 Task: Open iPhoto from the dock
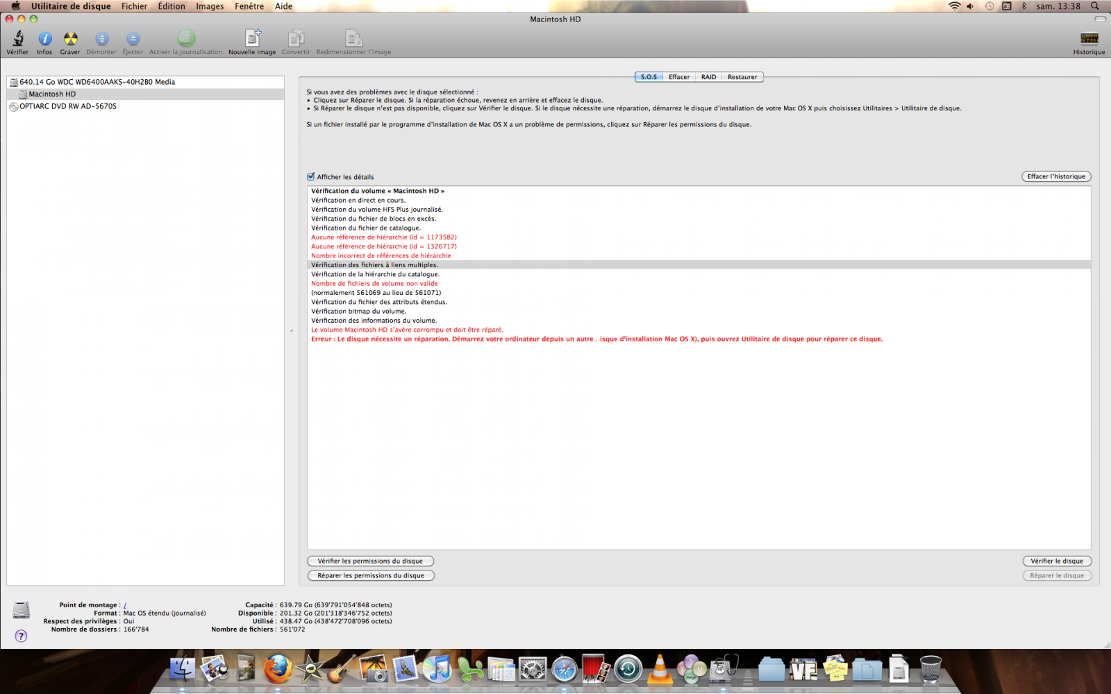point(374,670)
